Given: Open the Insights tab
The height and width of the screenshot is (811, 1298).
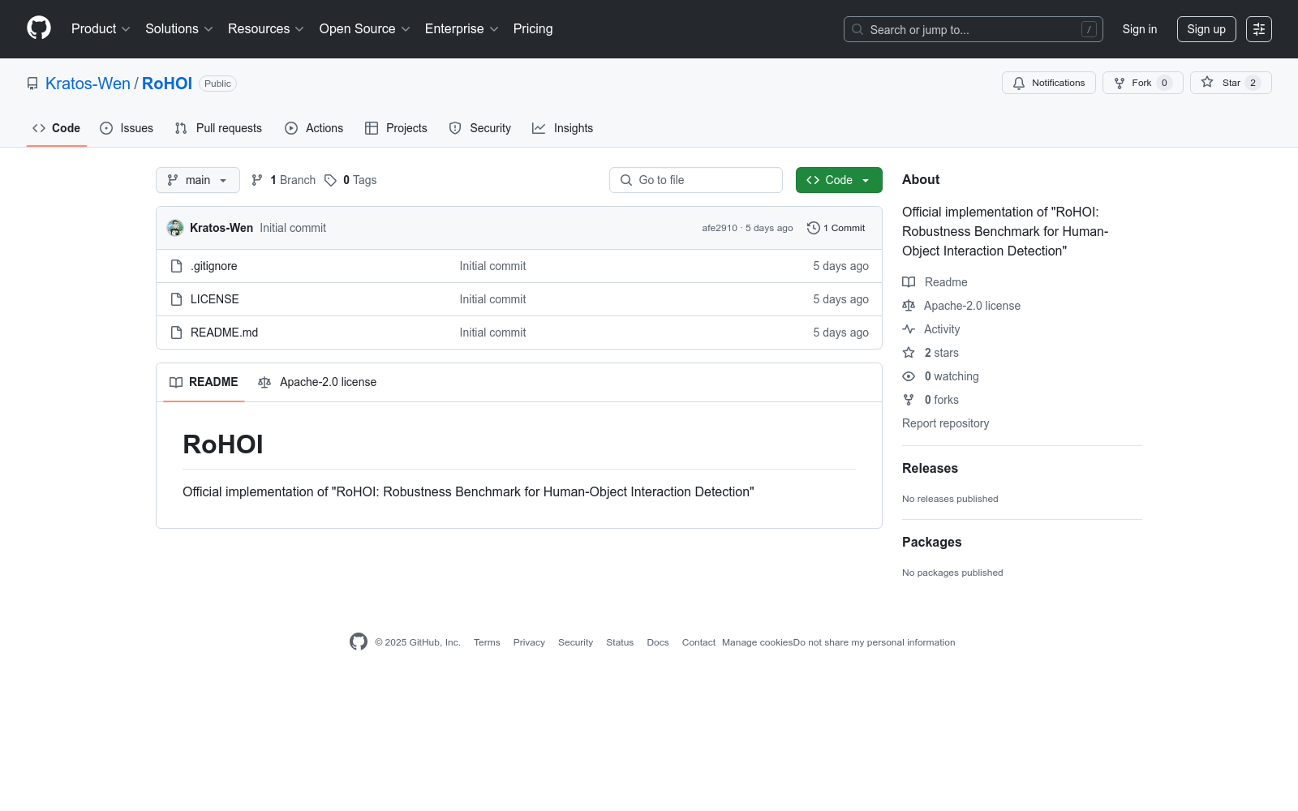Looking at the screenshot, I should point(563,128).
